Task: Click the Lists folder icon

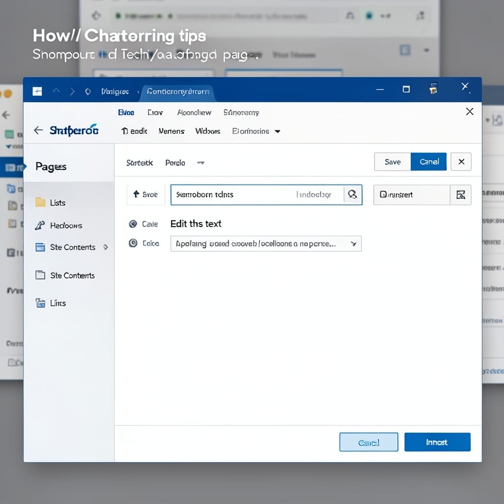Action: click(40, 202)
